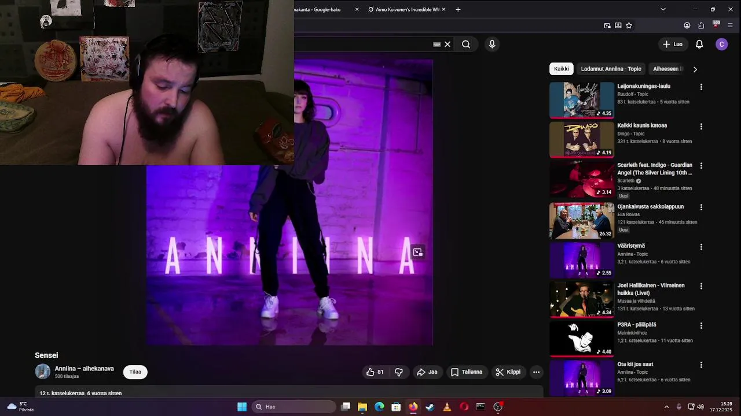This screenshot has width=741, height=416.
Task: Click the YouTube search magnifier icon
Action: pyautogui.click(x=466, y=44)
